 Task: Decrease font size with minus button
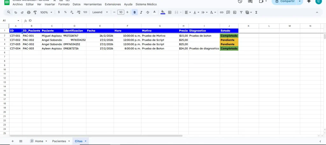click(x=114, y=12)
